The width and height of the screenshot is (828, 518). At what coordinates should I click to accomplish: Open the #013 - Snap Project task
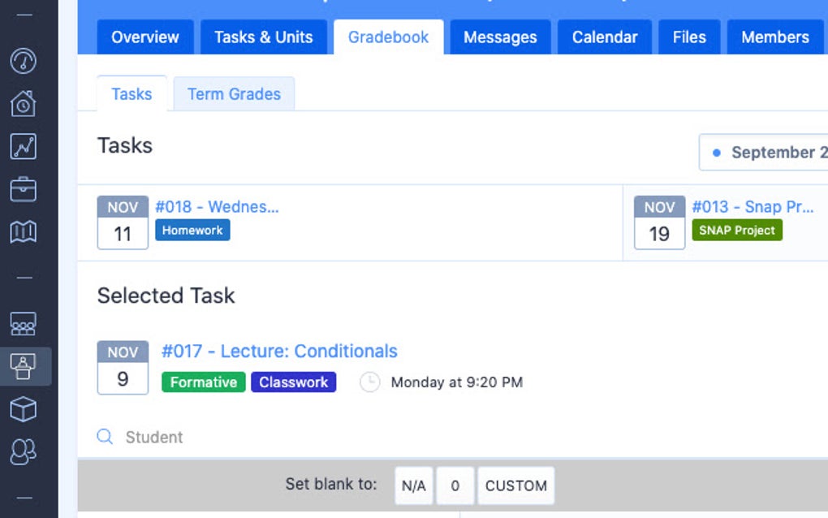click(x=751, y=206)
